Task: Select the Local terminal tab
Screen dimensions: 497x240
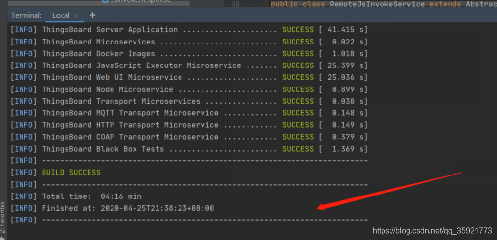Action: click(61, 15)
